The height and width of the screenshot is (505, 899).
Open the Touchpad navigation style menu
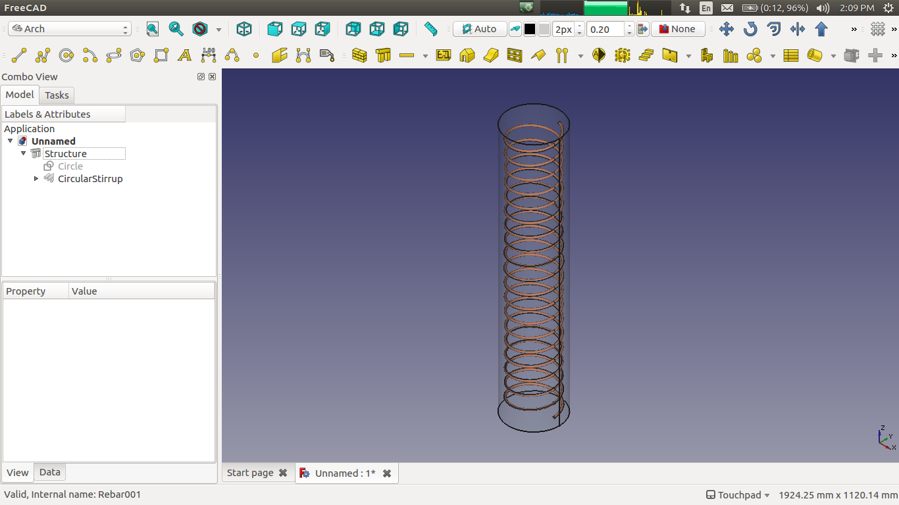[x=738, y=494]
